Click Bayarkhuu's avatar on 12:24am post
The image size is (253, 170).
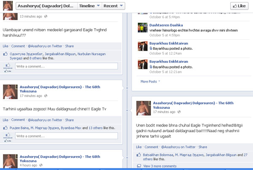(x=143, y=46)
